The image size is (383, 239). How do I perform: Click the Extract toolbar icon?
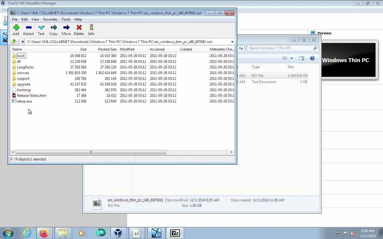coord(28,30)
